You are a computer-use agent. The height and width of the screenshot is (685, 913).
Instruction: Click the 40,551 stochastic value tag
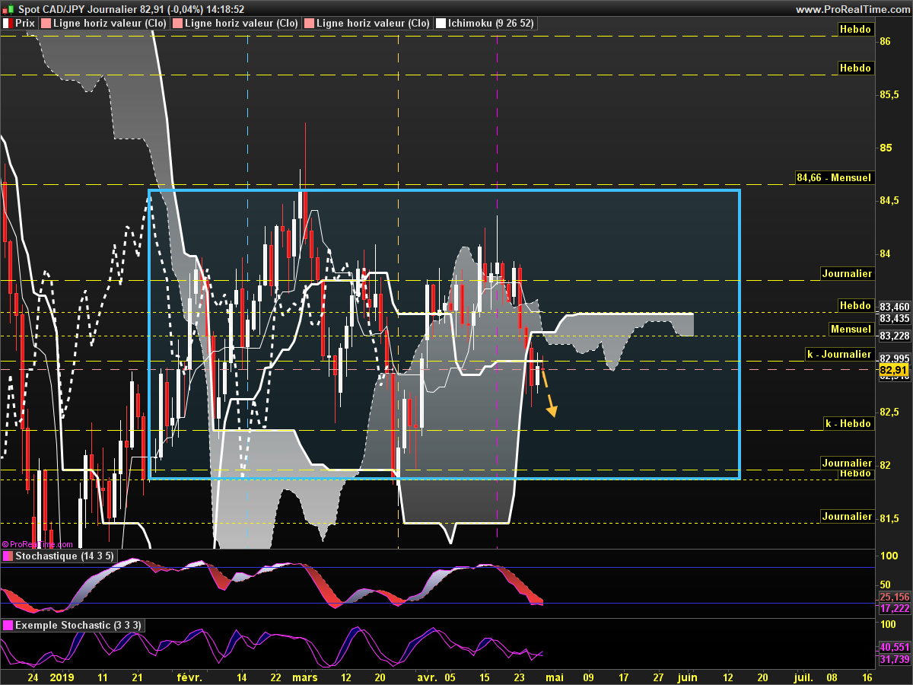894,646
